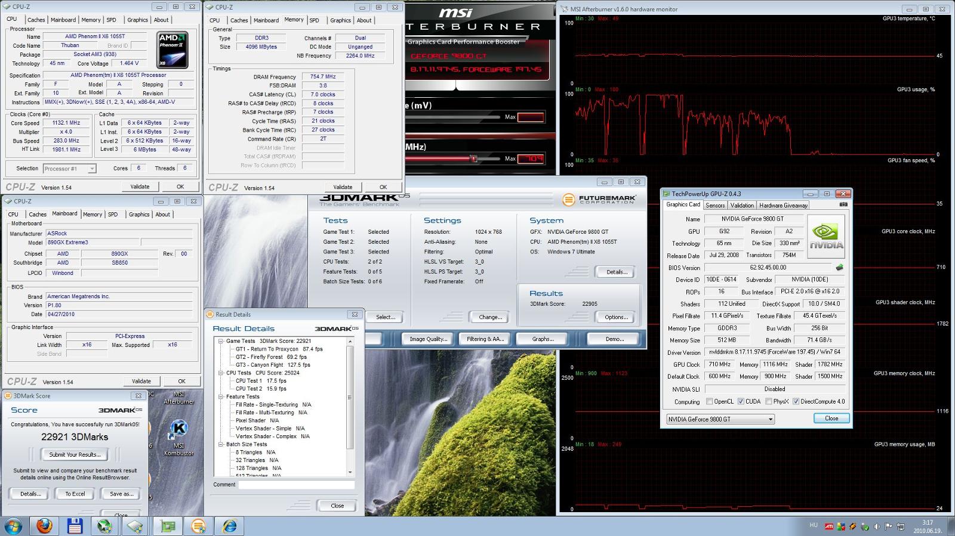This screenshot has height=536, width=955.
Task: Click the BIOS save chip icon in GPU-Z
Action: pyautogui.click(x=839, y=267)
